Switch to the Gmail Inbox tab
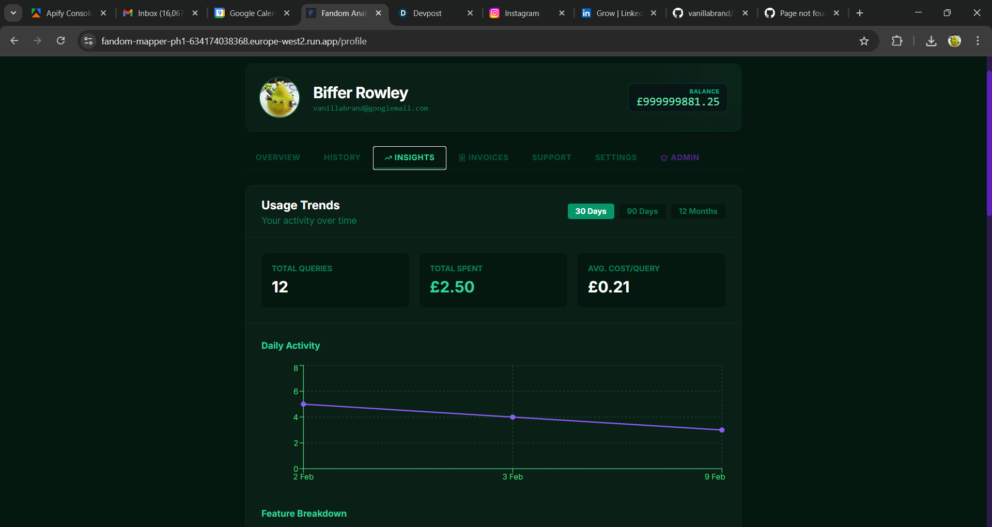This screenshot has width=992, height=527. [153, 13]
